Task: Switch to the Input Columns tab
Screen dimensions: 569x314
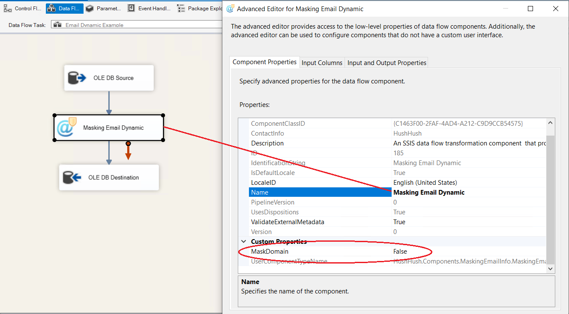Action: 322,62
